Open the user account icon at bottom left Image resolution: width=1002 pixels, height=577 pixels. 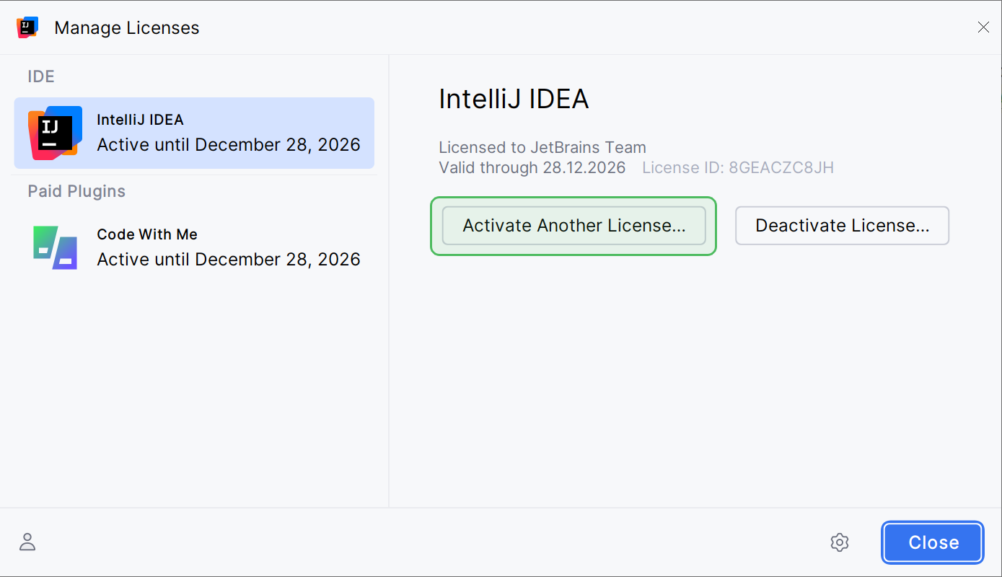pyautogui.click(x=27, y=542)
